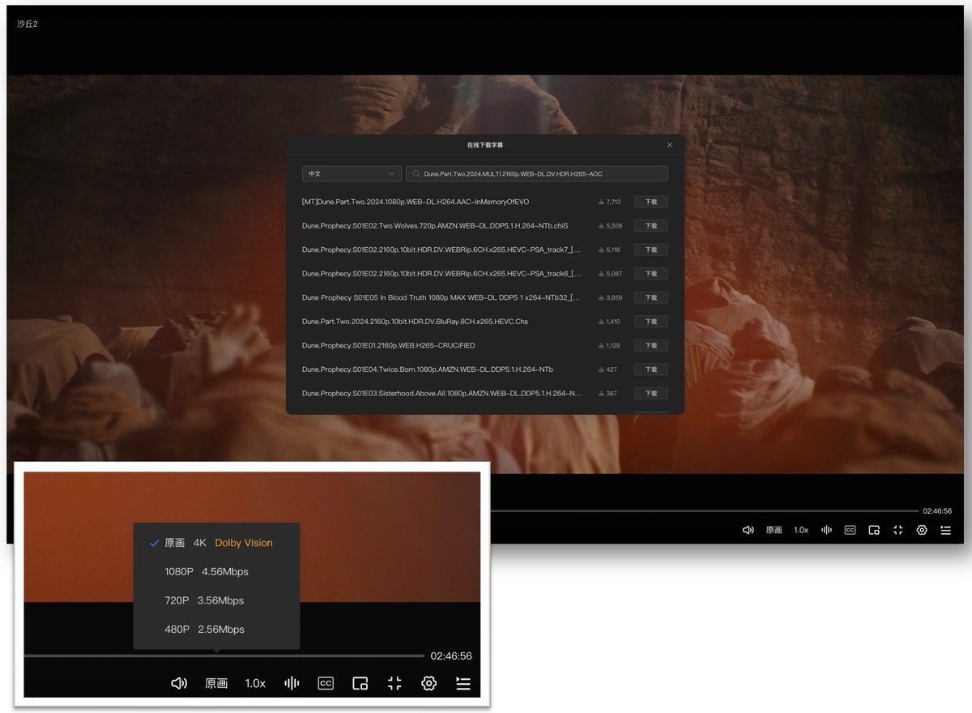Click the S01E05 In Blood Truth result name

pyautogui.click(x=441, y=297)
